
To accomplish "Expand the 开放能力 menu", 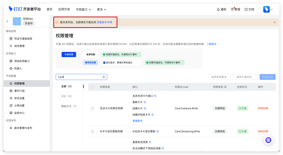I will click(83, 9).
